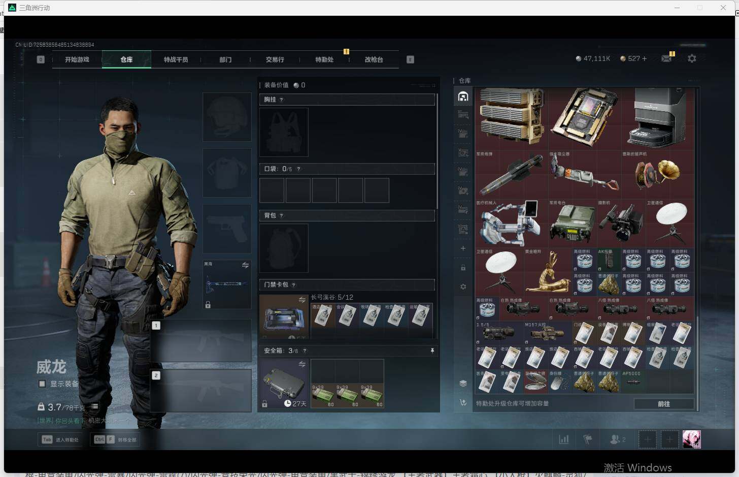The image size is (739, 477).
Task: Add a new warehouse container with plus icon
Action: (463, 248)
